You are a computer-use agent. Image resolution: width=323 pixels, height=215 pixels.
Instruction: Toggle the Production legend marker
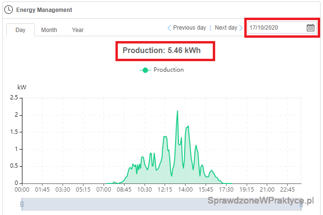[x=145, y=70]
